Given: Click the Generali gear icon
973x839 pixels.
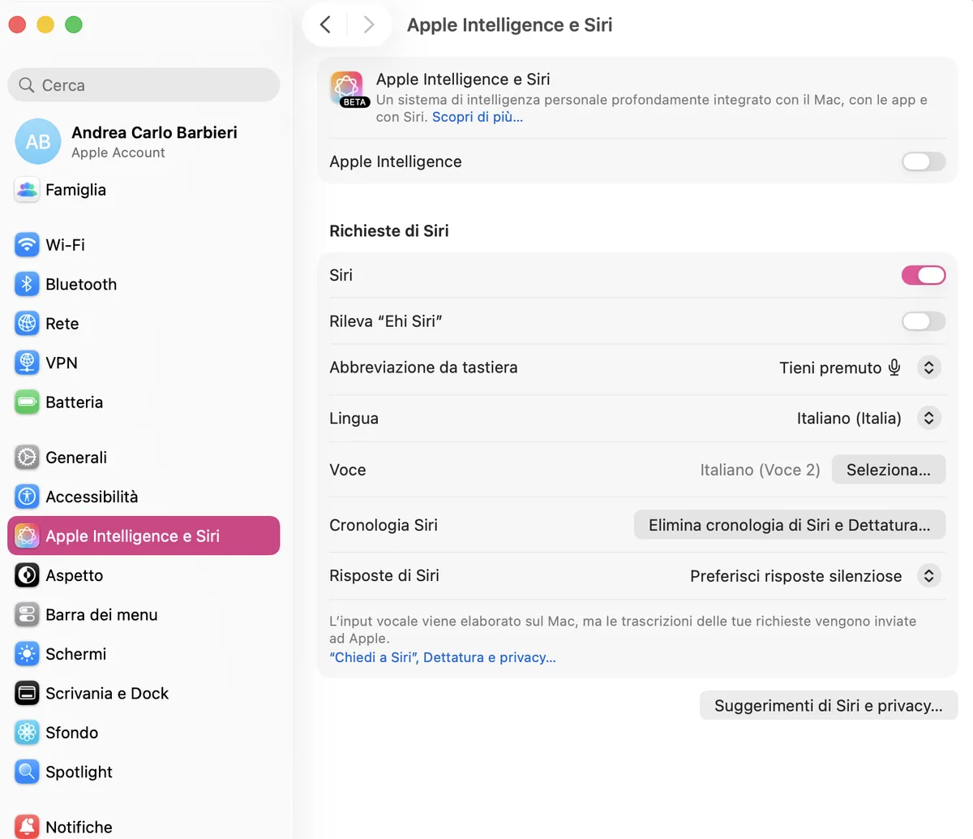Looking at the screenshot, I should pos(27,457).
